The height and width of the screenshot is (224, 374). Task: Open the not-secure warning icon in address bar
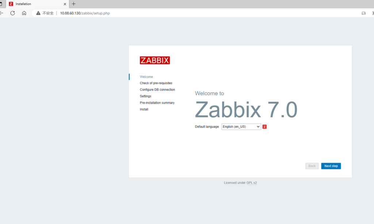(x=38, y=13)
